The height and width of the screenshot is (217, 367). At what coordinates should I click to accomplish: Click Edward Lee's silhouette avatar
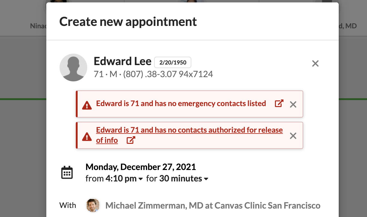(73, 68)
